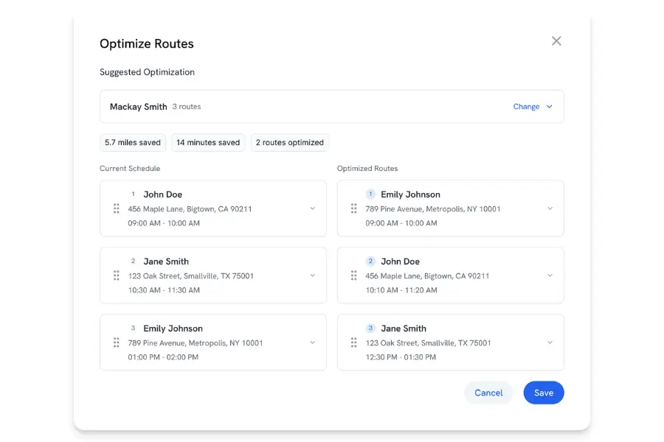
Task: Grab drag handle of John Doe in Optimized Routes
Action: [353, 276]
